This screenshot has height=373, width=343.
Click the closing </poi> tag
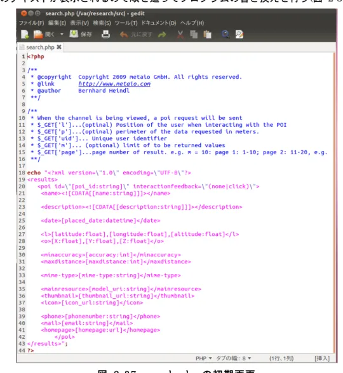tap(65, 337)
